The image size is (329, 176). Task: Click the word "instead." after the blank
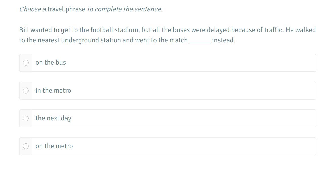click(x=224, y=40)
